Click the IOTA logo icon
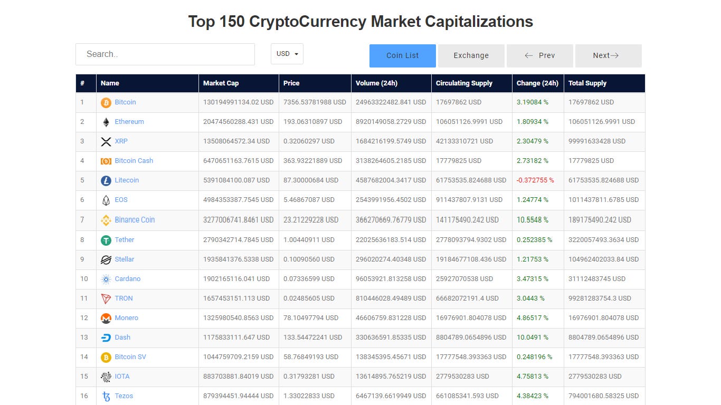721x405 pixels. pyautogui.click(x=106, y=377)
